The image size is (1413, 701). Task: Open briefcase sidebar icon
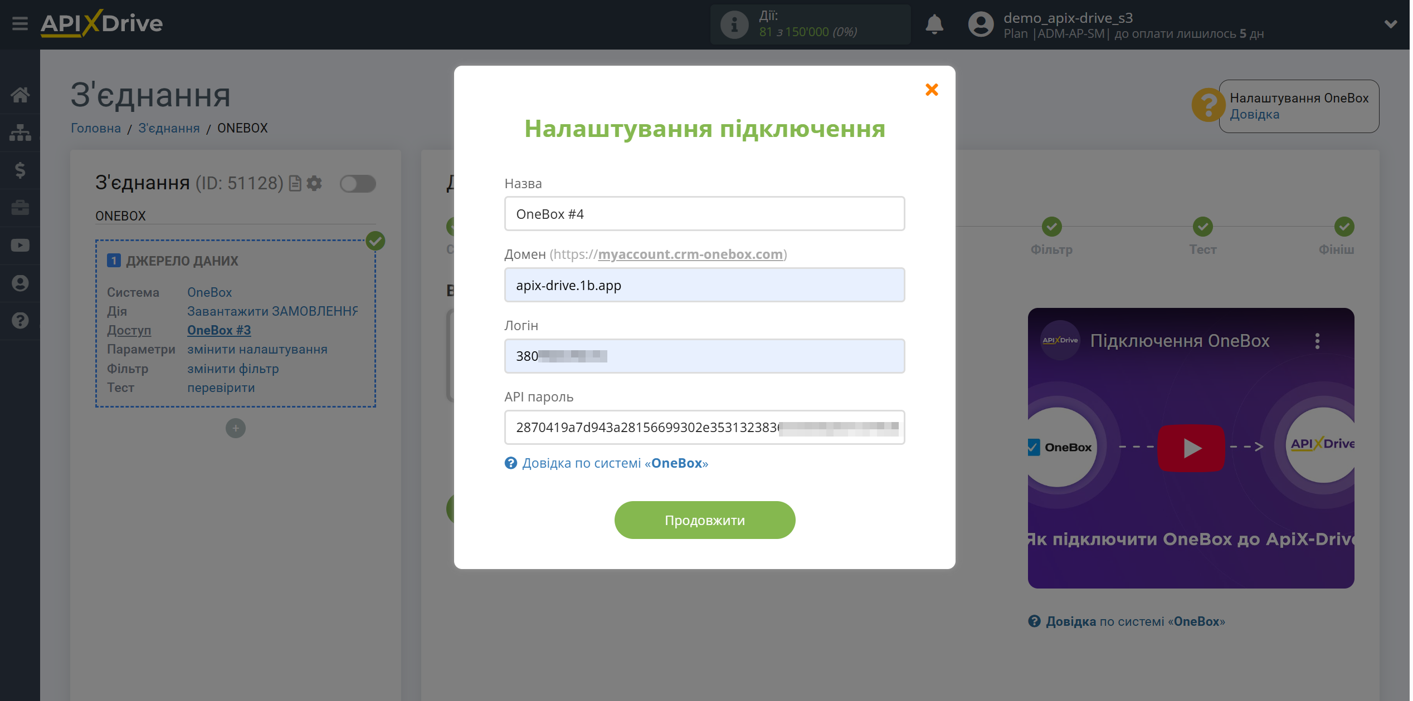click(20, 208)
